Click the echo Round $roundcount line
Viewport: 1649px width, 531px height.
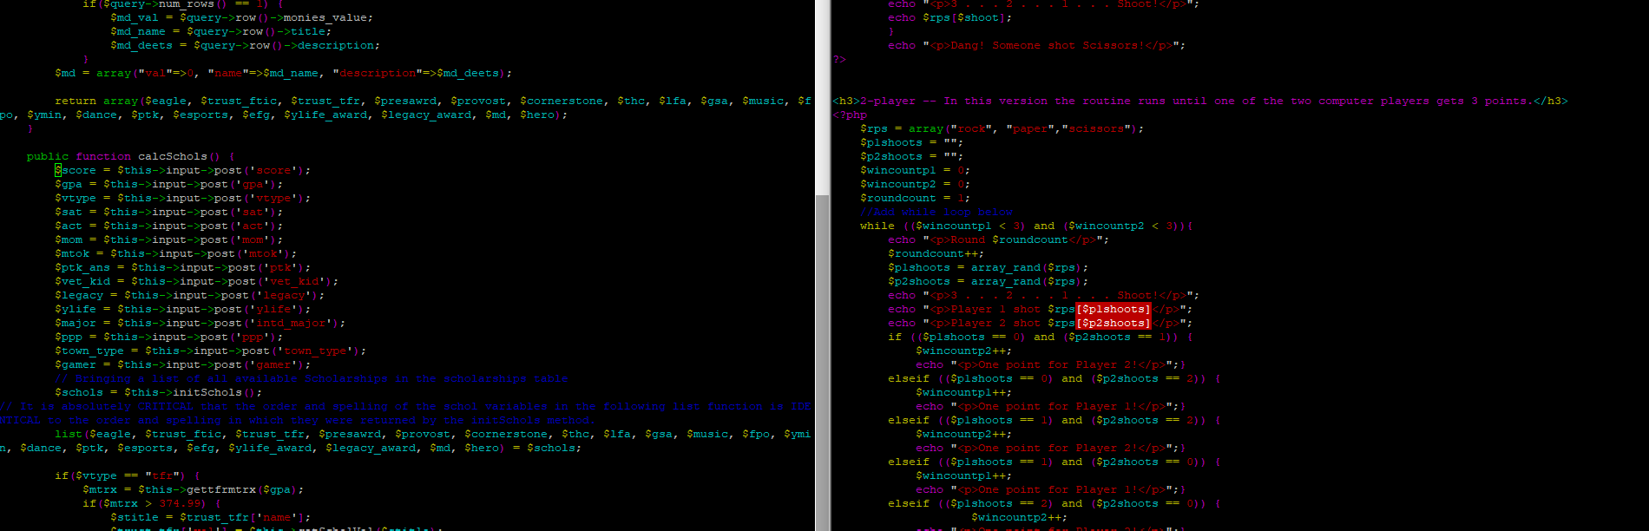point(998,239)
